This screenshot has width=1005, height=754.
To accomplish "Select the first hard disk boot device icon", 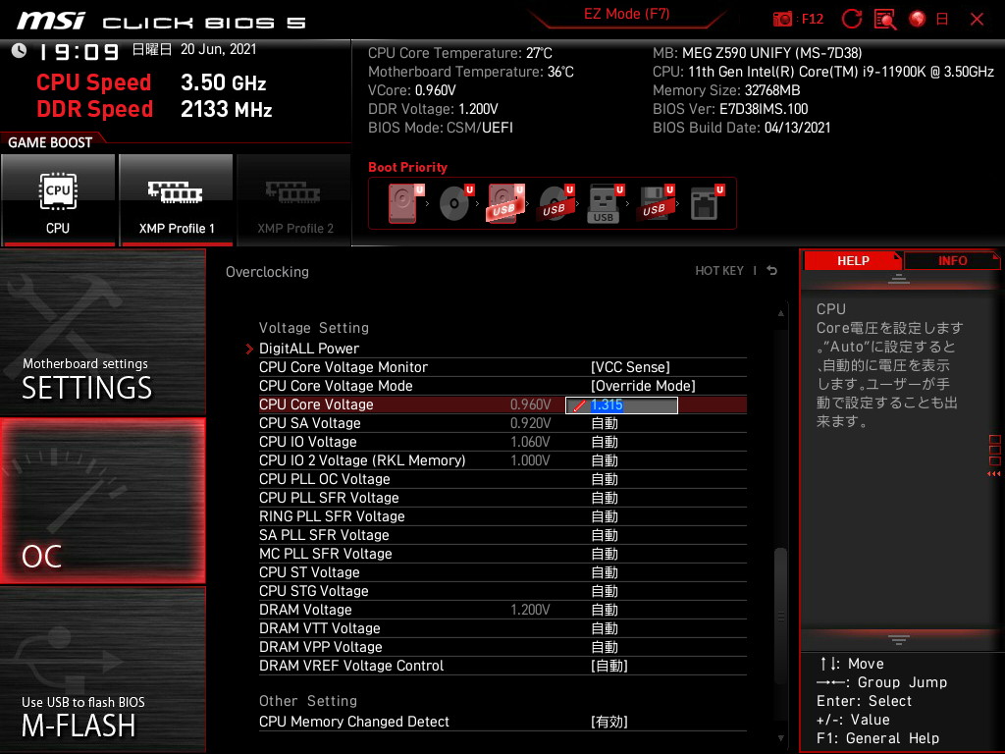I will [x=405, y=203].
